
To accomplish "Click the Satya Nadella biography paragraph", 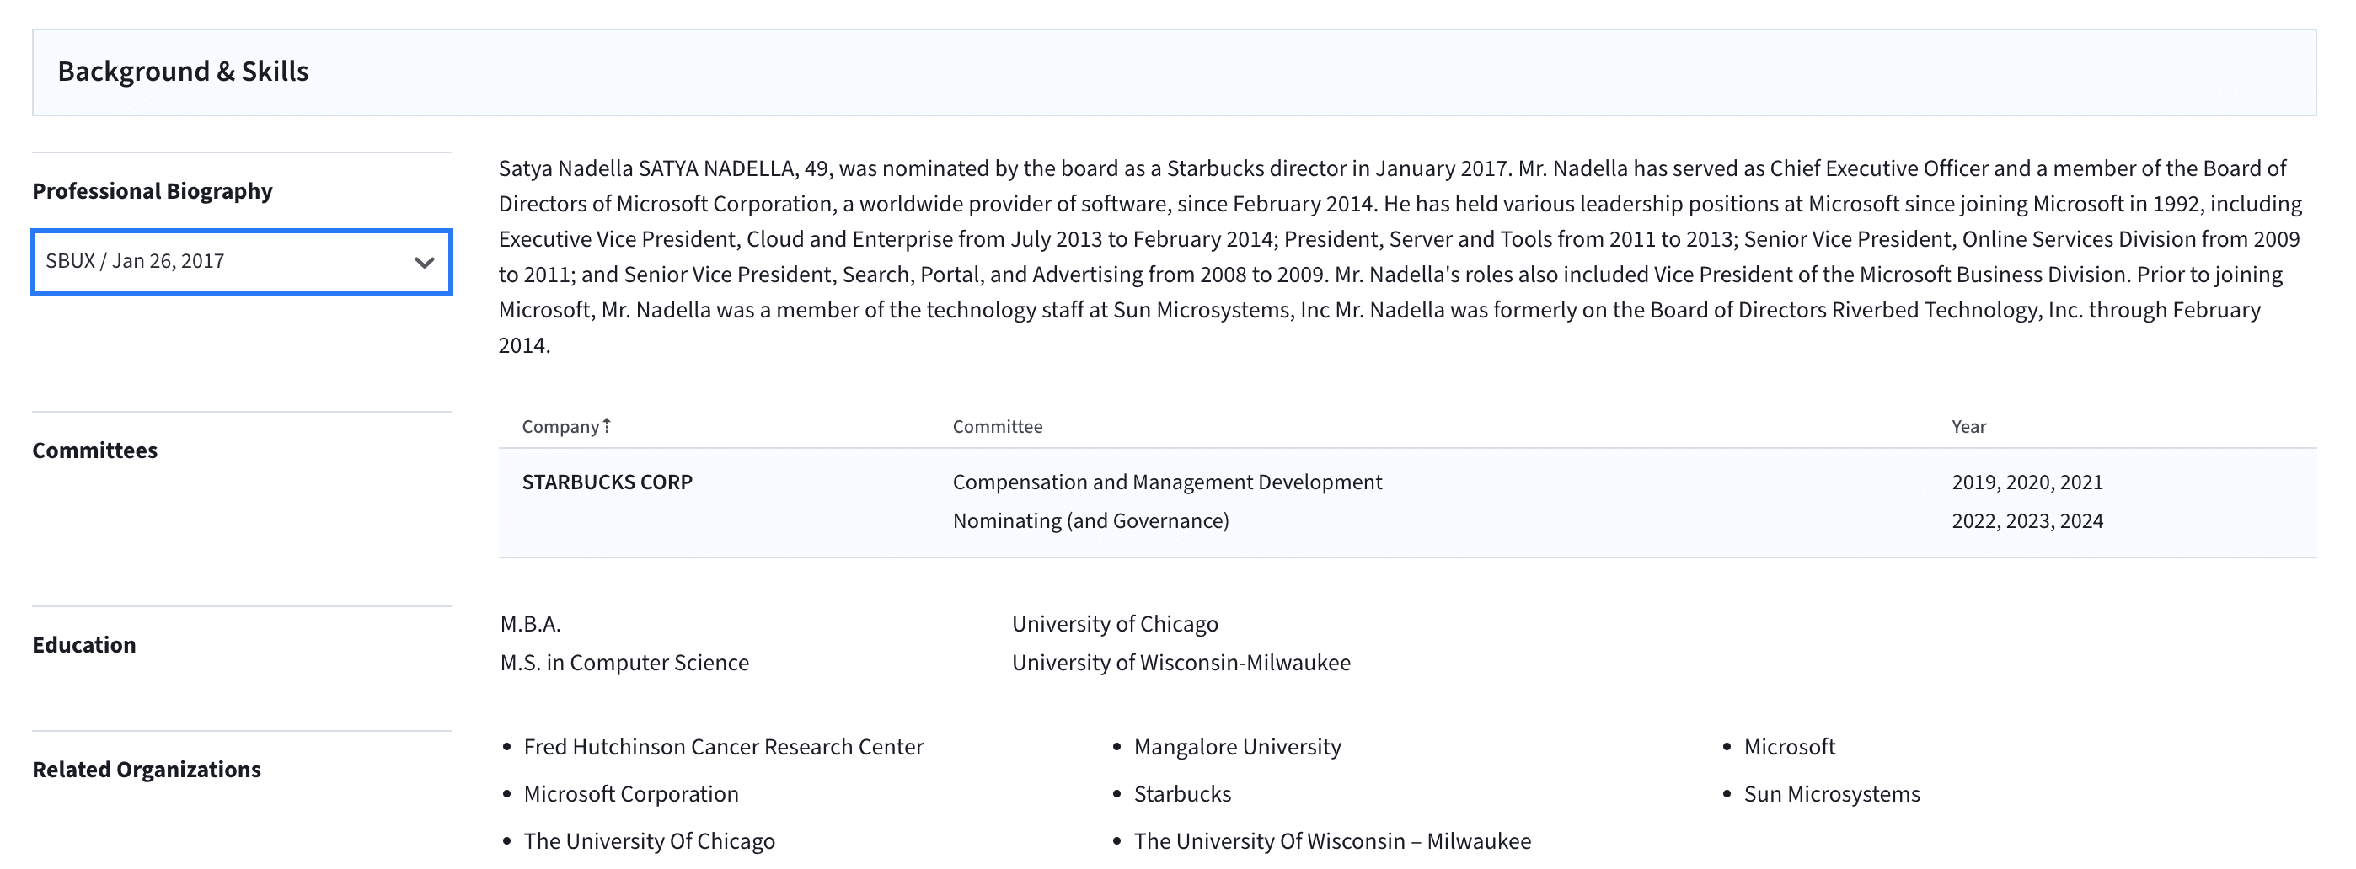I will 1400,257.
